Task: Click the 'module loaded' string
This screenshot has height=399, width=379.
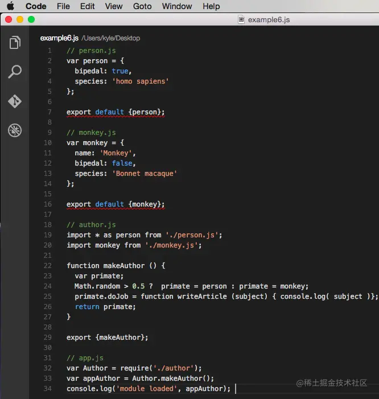Action: [146, 389]
